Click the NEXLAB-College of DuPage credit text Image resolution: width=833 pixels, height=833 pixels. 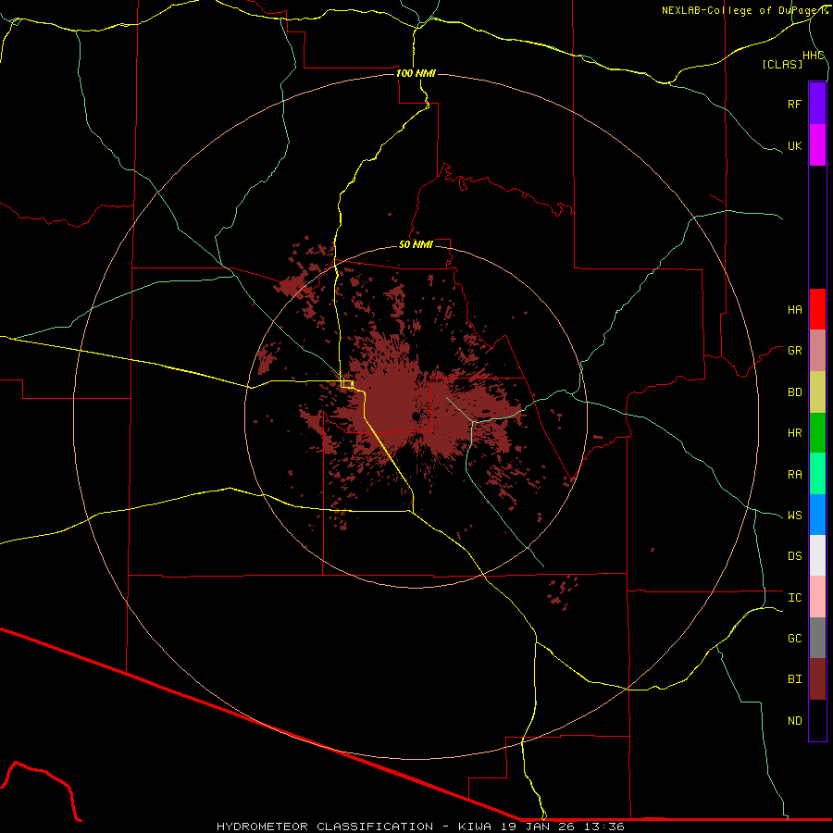[740, 10]
